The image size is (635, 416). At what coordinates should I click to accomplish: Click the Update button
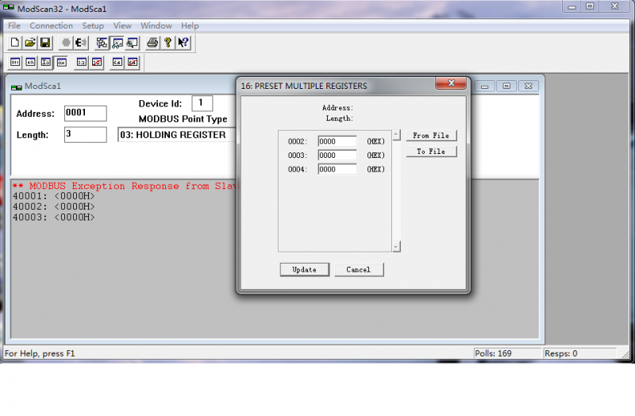305,270
